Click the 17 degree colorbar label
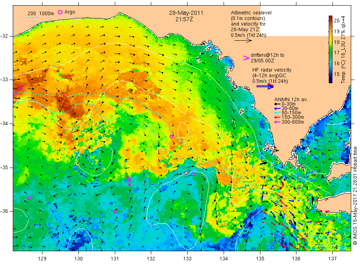The width and height of the screenshot is (360, 264). 336,53
